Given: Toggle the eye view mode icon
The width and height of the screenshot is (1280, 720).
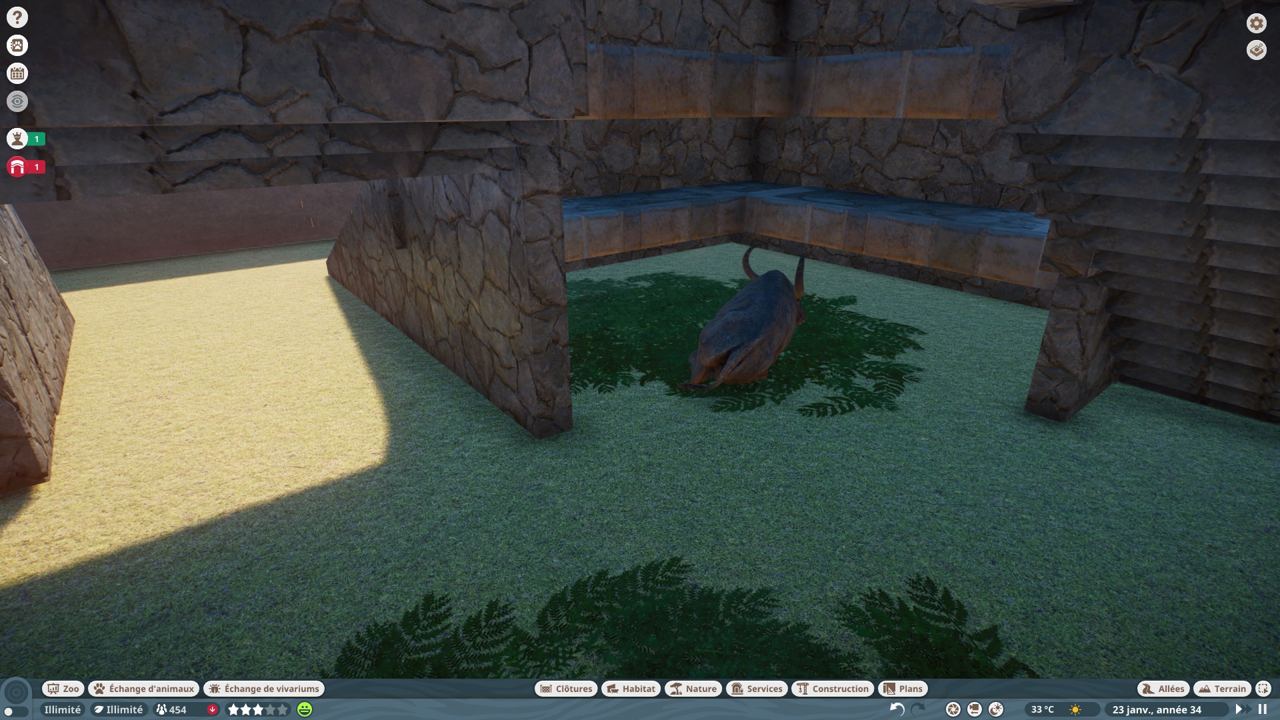Looking at the screenshot, I should coord(17,101).
